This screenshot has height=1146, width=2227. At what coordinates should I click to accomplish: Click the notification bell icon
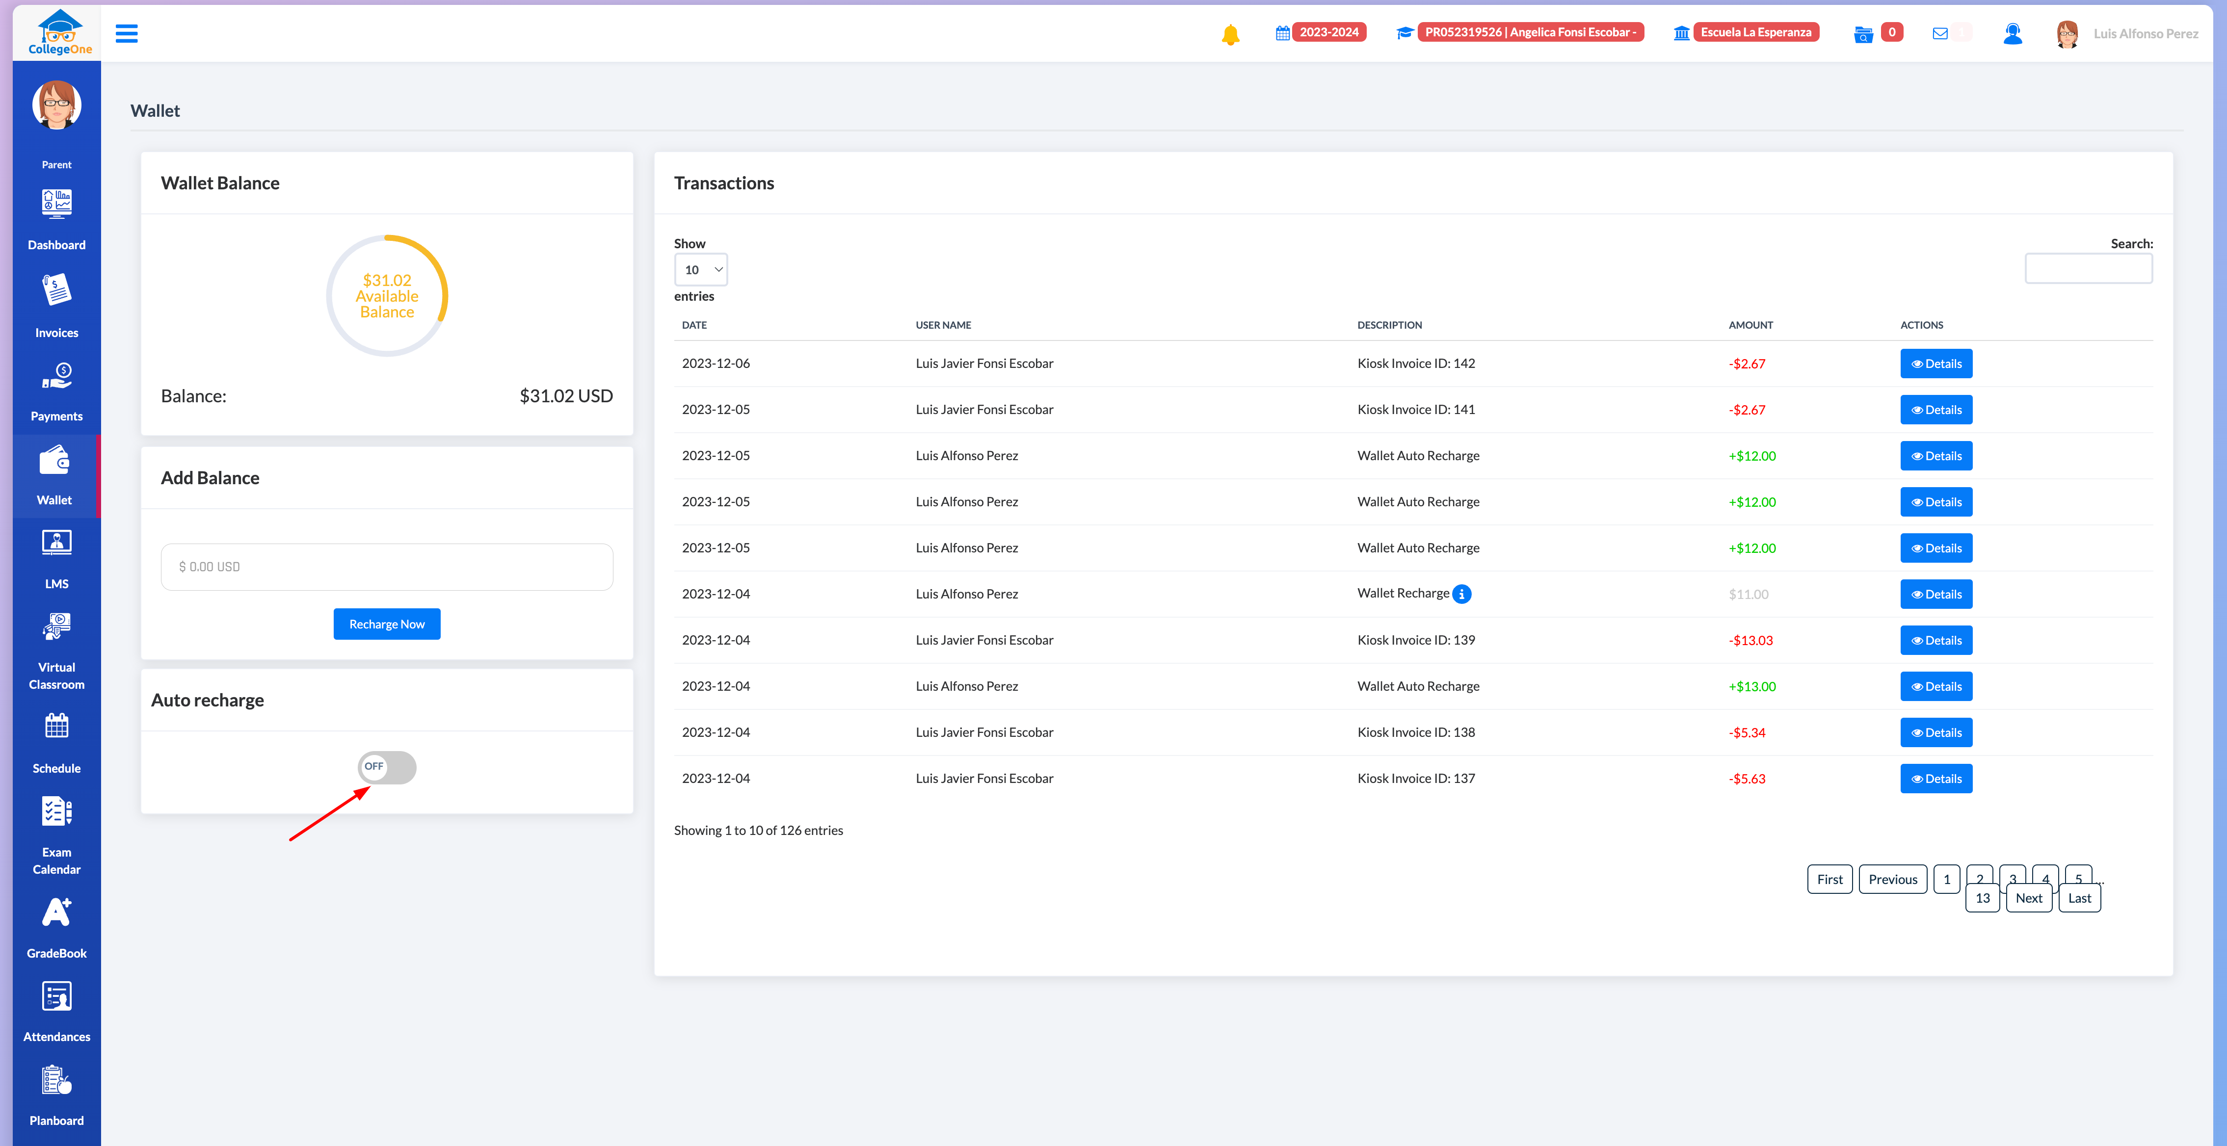(x=1230, y=34)
